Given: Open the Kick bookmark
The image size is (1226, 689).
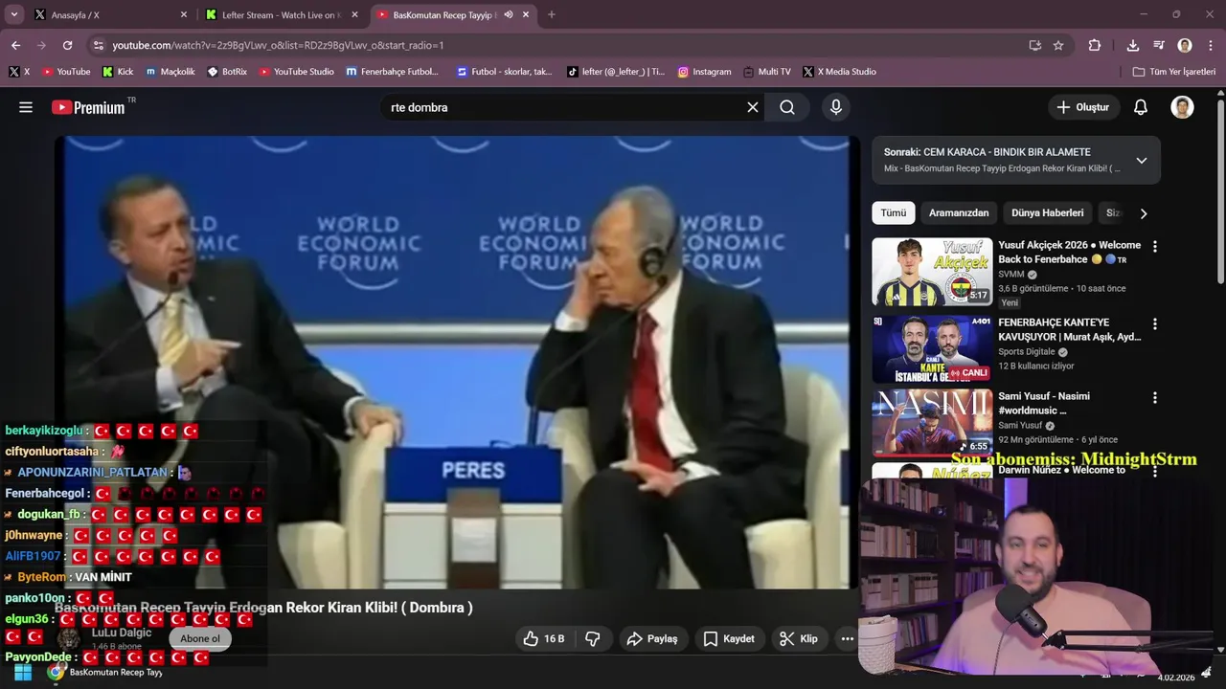Looking at the screenshot, I should 118,72.
